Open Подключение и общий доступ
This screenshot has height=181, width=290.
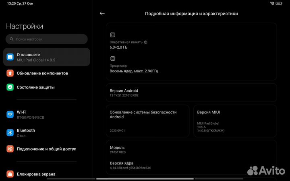[47, 149]
